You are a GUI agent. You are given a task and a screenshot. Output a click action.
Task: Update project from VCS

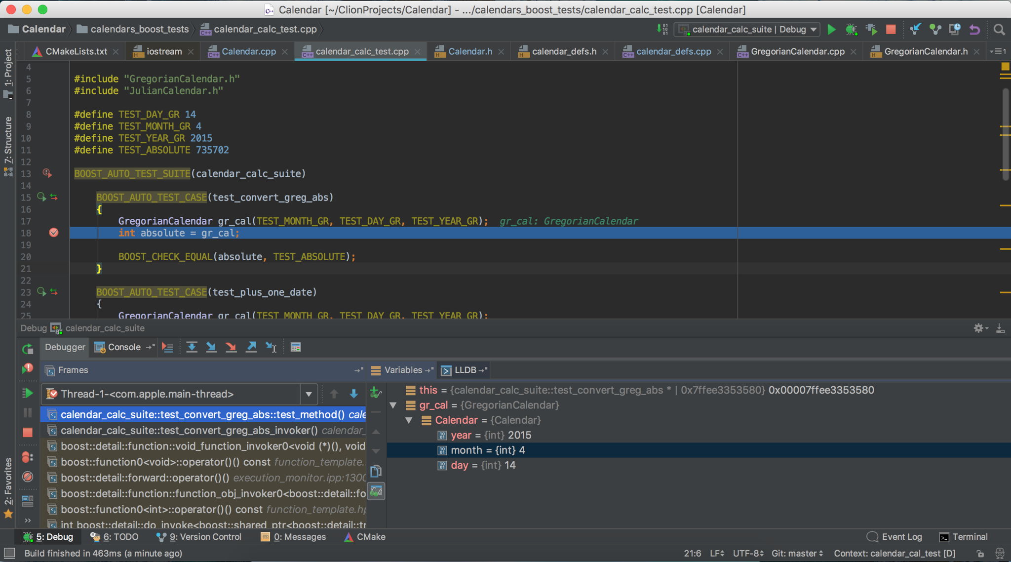click(915, 30)
